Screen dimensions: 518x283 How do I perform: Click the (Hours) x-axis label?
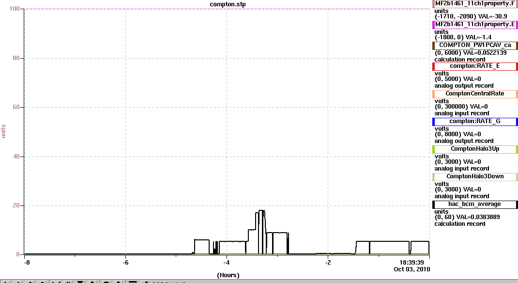[x=228, y=275]
